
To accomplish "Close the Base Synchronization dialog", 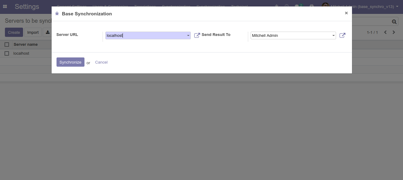I will pyautogui.click(x=346, y=13).
